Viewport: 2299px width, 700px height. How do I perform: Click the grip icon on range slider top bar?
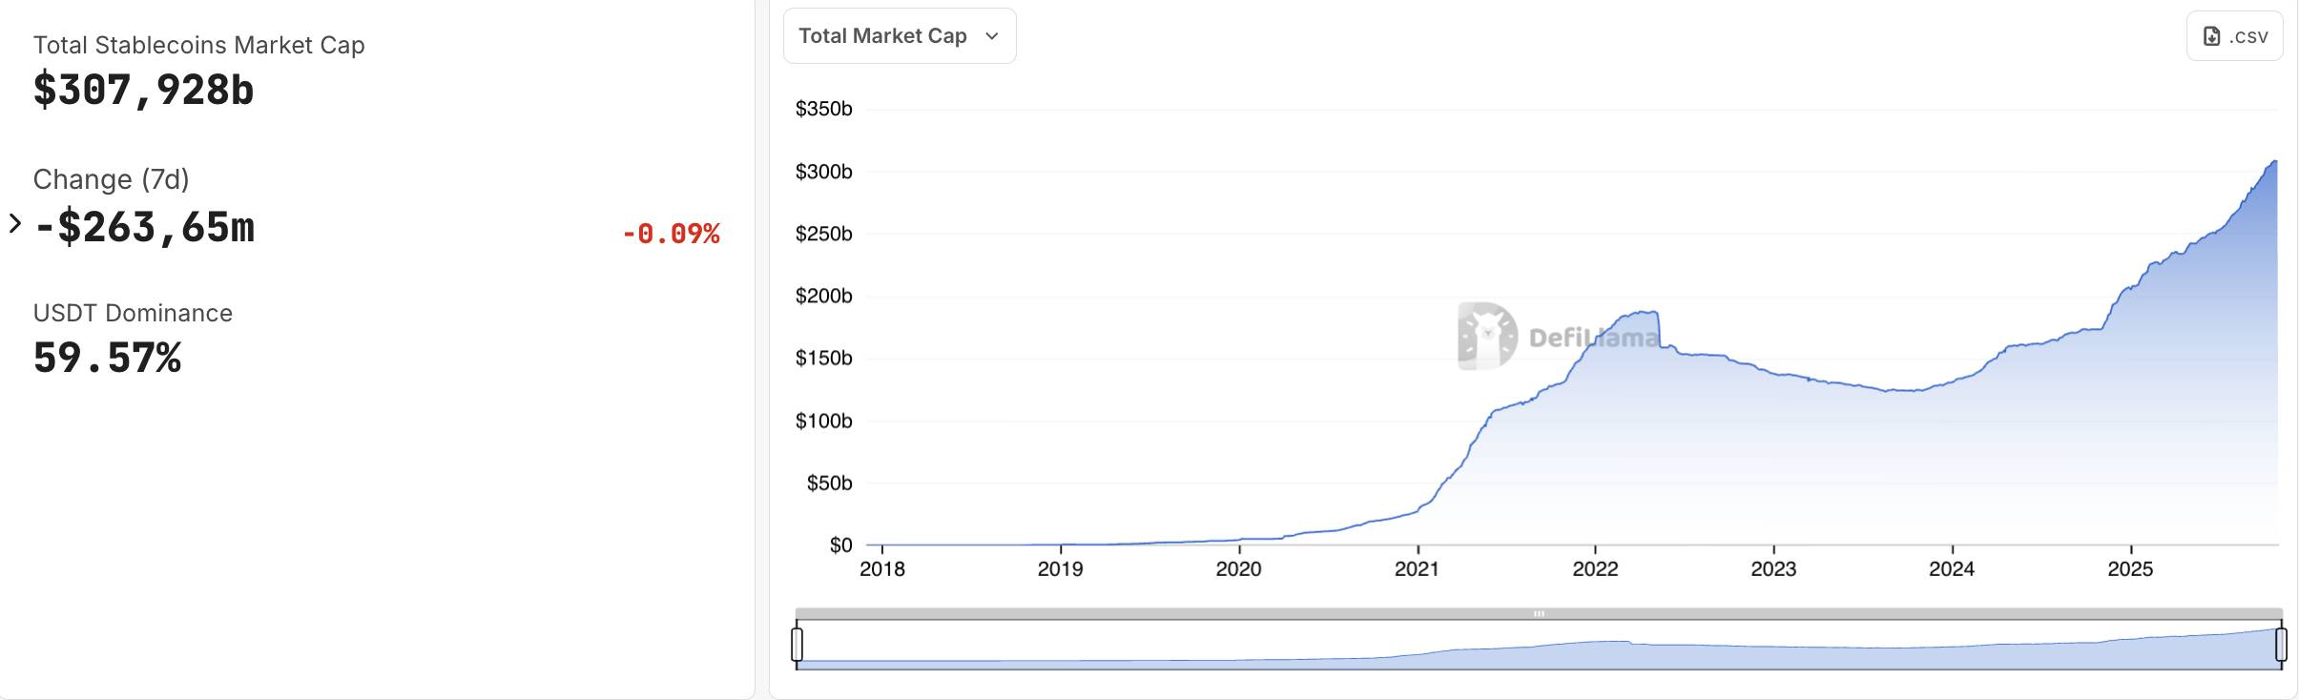(x=1539, y=613)
